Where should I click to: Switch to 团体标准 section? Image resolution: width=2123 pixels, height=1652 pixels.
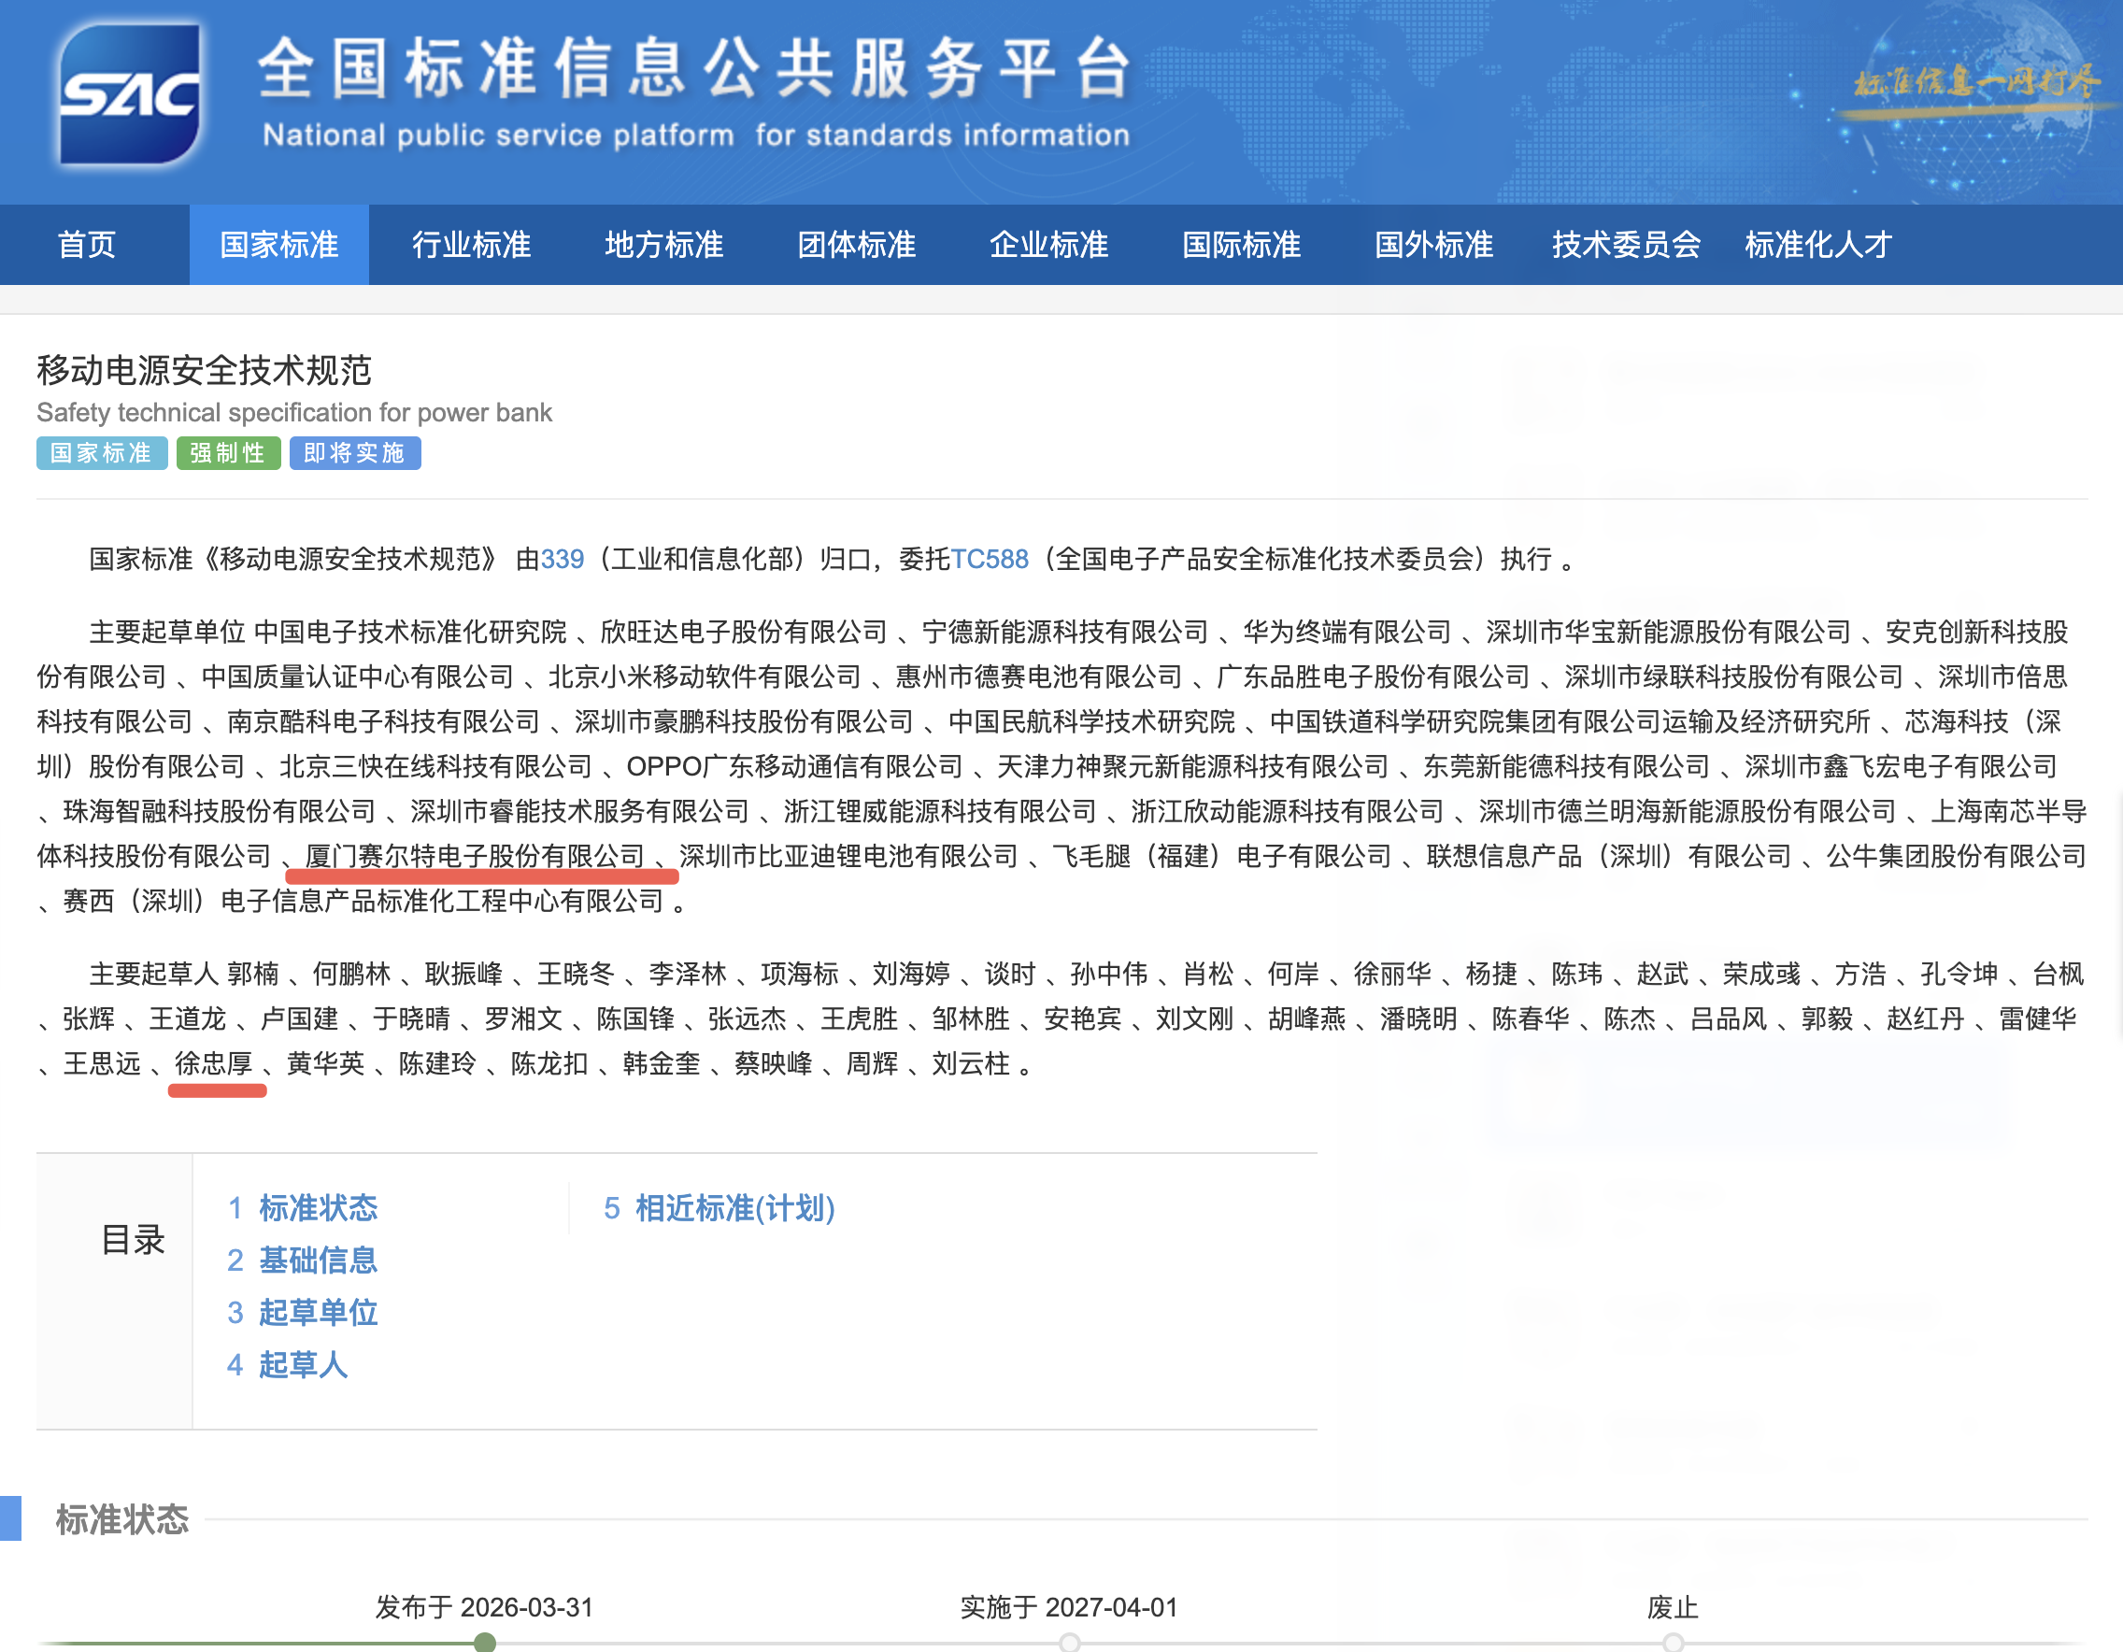(856, 245)
